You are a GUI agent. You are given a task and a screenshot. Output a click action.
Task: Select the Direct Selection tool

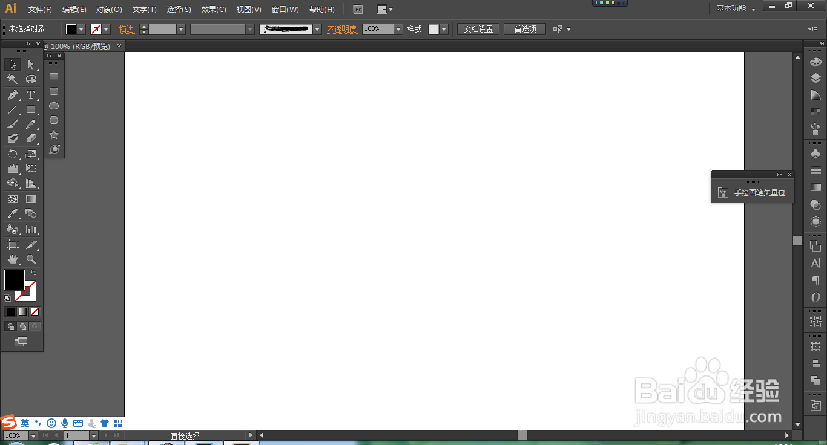pyautogui.click(x=31, y=65)
